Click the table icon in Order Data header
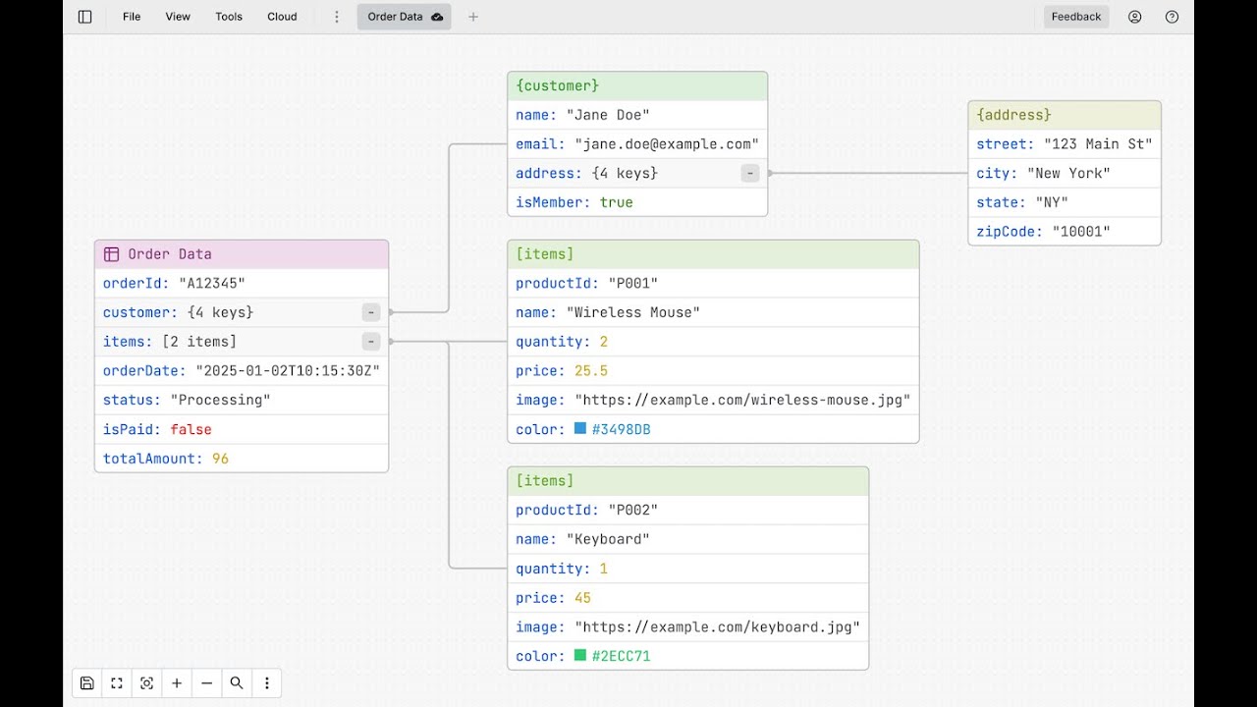The height and width of the screenshot is (707, 1257). (x=112, y=254)
